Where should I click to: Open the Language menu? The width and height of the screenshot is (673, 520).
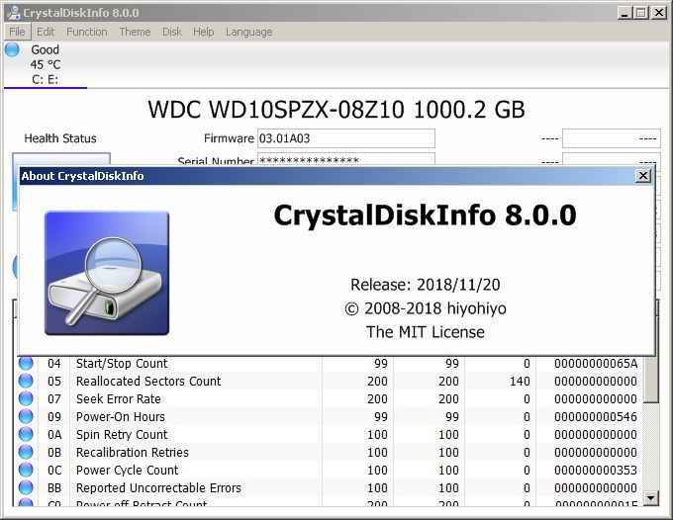coord(248,32)
